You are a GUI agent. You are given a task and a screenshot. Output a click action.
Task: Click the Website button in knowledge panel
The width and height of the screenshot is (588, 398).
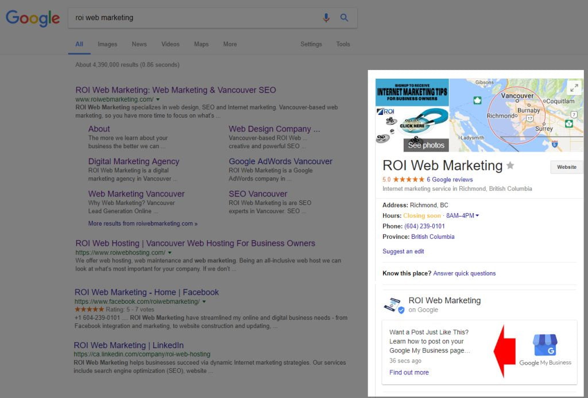[567, 167]
